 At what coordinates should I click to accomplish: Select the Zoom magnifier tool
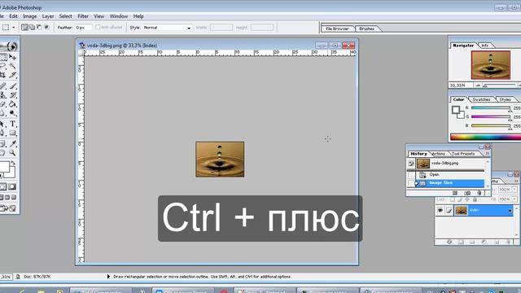click(x=13, y=153)
